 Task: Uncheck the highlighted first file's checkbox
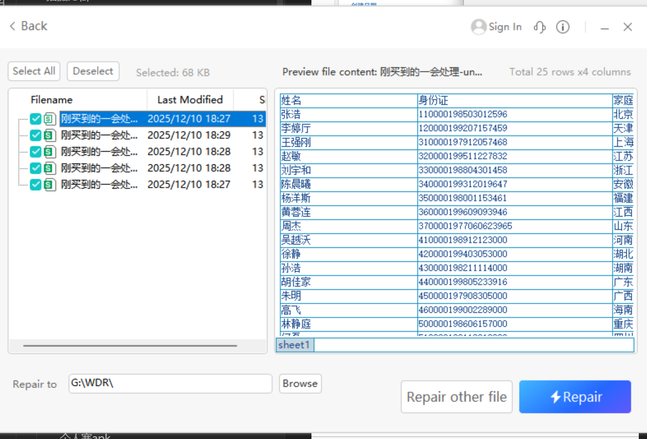click(x=36, y=119)
